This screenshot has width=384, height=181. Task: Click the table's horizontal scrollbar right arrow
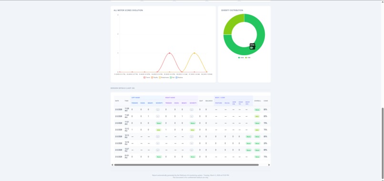click(269, 165)
